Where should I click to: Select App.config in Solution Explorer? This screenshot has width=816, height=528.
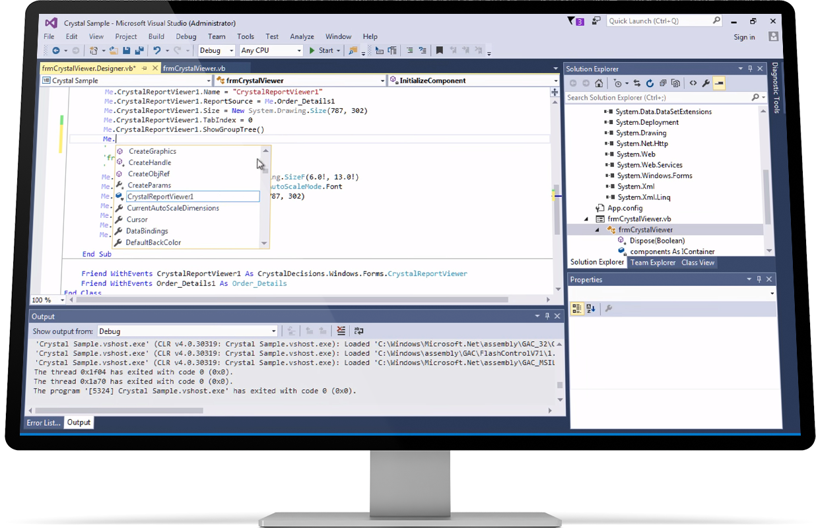625,208
